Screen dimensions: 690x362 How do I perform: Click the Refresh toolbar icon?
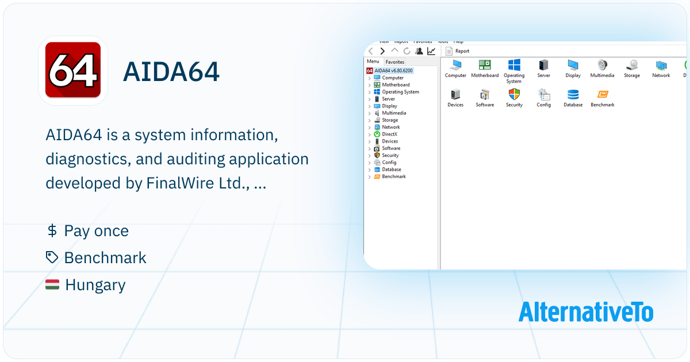(407, 51)
